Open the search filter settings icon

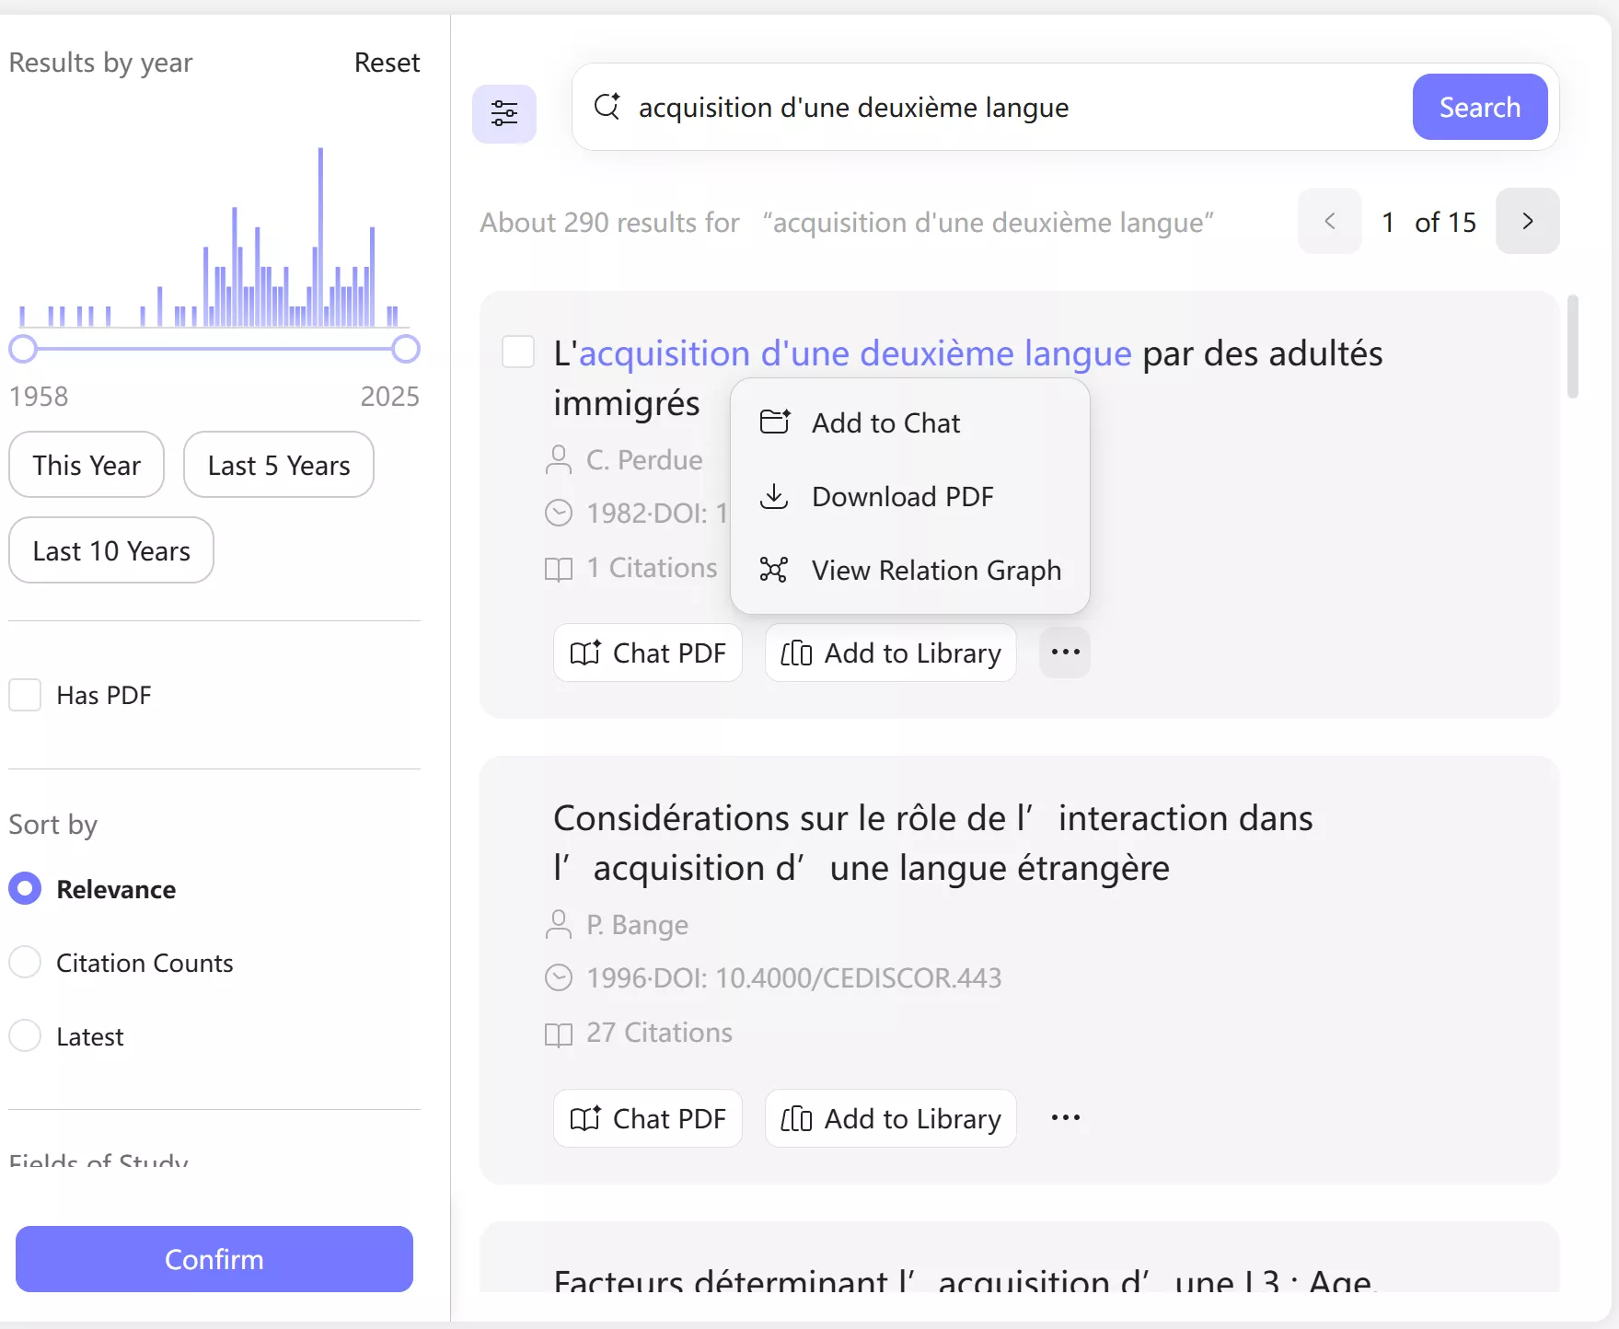(x=504, y=112)
